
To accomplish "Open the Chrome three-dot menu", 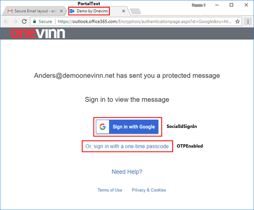I will (x=248, y=21).
